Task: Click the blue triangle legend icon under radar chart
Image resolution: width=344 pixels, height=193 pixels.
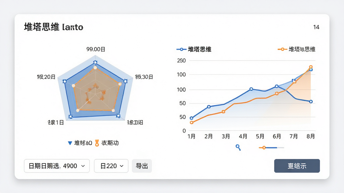Action: pyautogui.click(x=70, y=143)
